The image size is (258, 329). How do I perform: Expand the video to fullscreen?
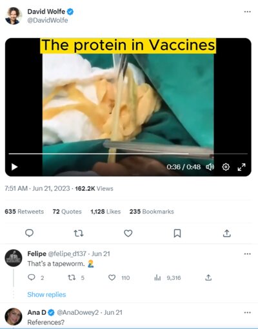(241, 167)
